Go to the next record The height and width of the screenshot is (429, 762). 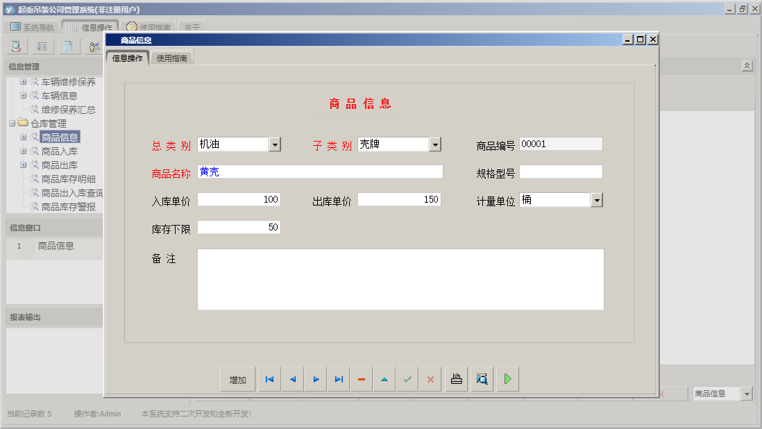coord(316,378)
